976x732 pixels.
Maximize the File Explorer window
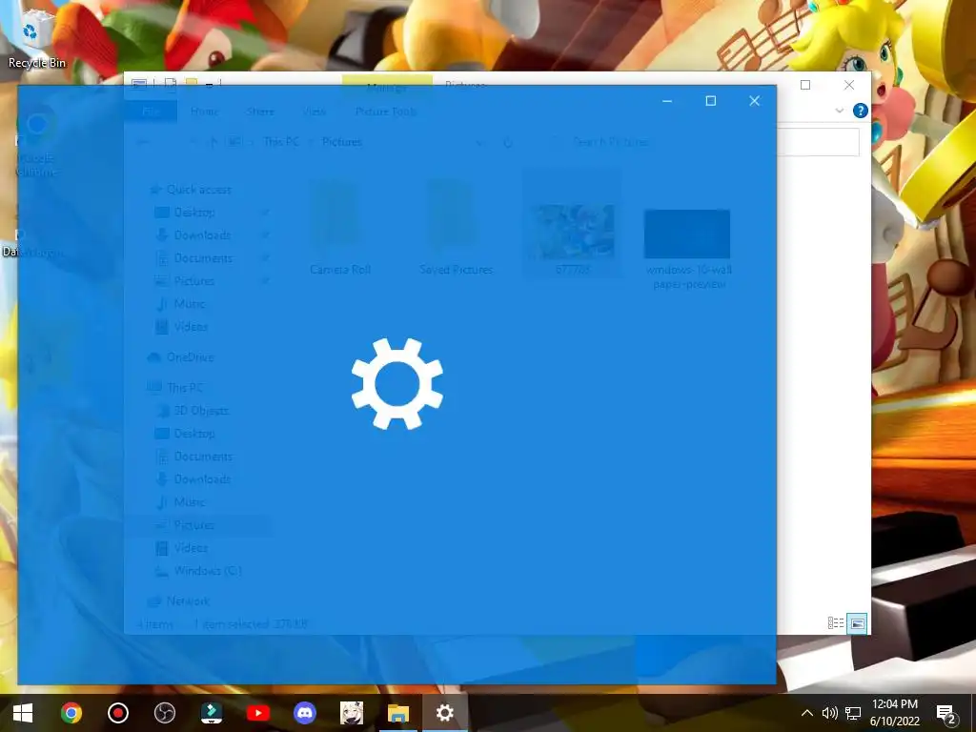[805, 85]
